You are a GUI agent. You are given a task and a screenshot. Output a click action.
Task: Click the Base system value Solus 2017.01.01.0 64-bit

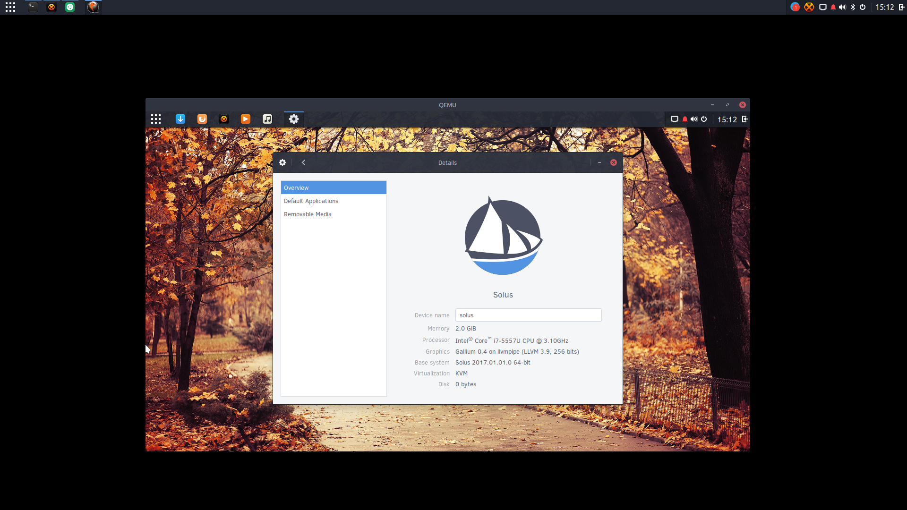[493, 363]
